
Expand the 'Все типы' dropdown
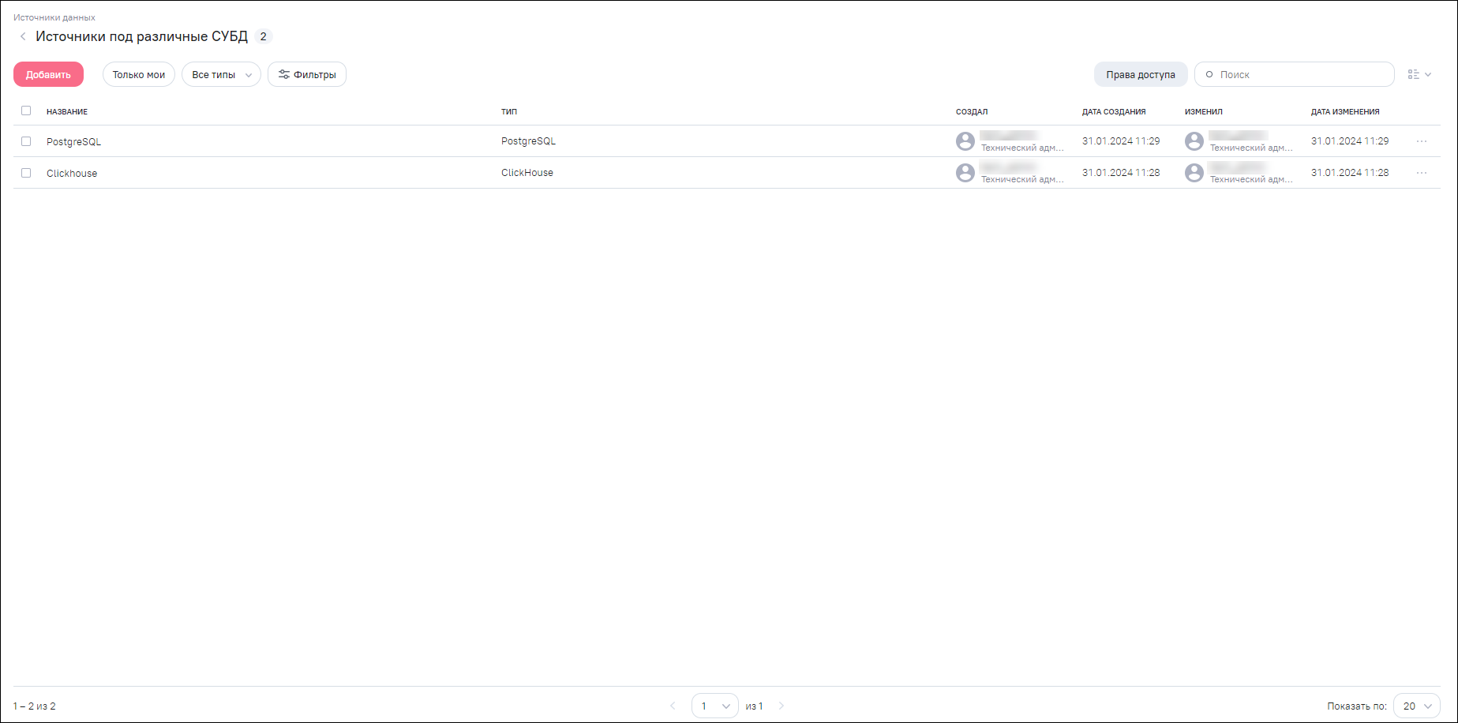(221, 74)
